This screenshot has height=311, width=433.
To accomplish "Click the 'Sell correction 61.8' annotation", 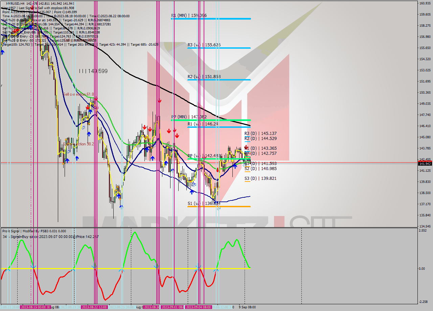I will point(78,94).
